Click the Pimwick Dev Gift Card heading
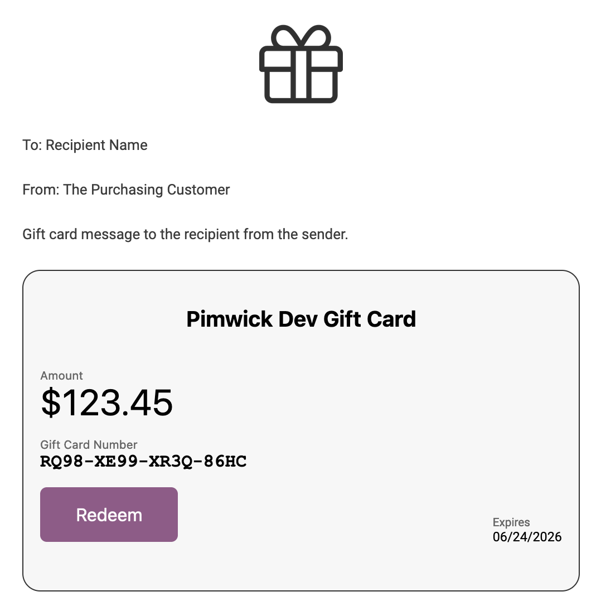Viewport: 601px width, 611px height. [x=300, y=319]
